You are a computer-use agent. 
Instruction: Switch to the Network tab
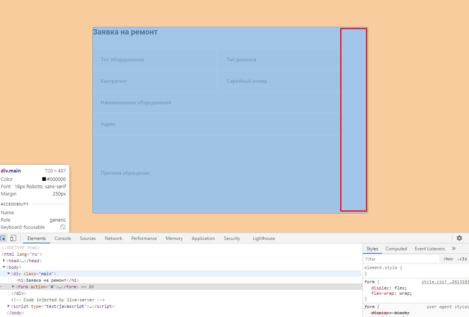113,238
